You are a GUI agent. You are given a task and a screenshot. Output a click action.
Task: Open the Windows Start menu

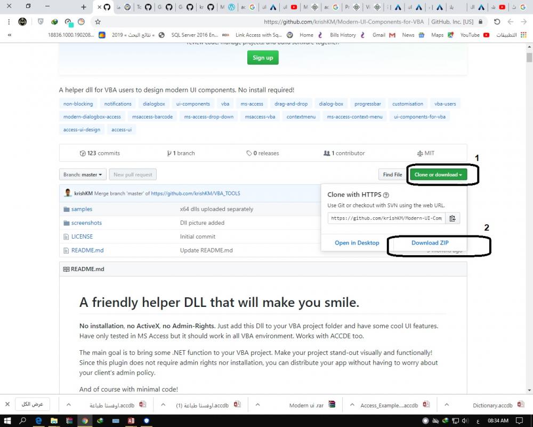click(7, 421)
